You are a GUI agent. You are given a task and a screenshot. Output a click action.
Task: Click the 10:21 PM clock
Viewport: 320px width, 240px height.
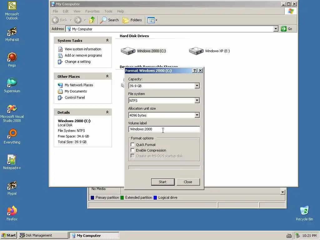(309, 236)
